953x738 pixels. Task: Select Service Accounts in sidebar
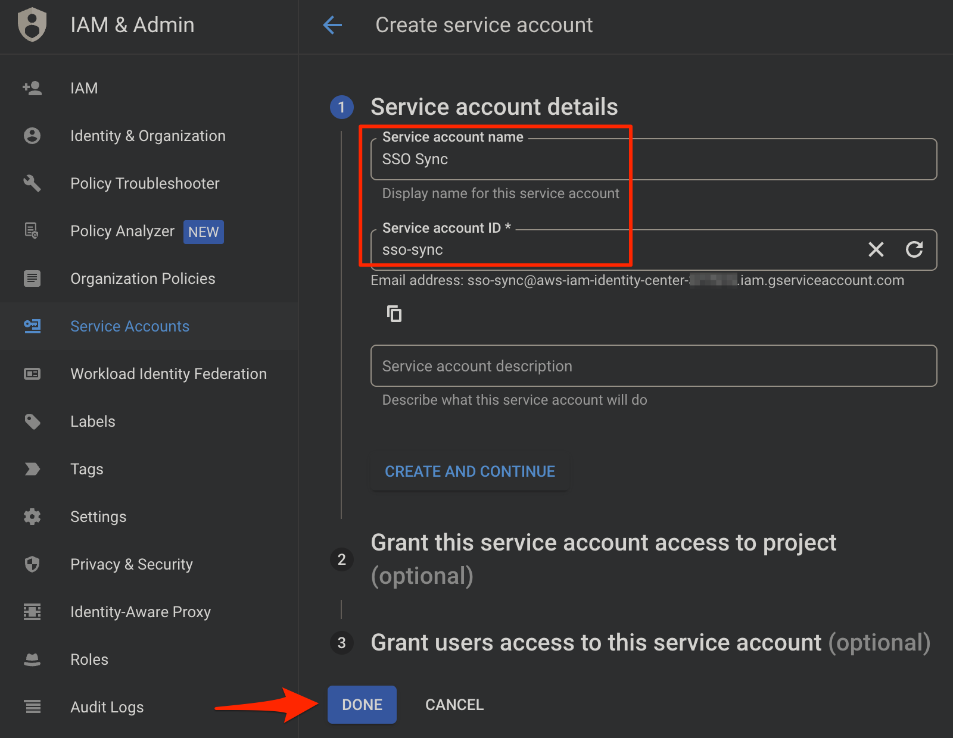click(x=149, y=326)
